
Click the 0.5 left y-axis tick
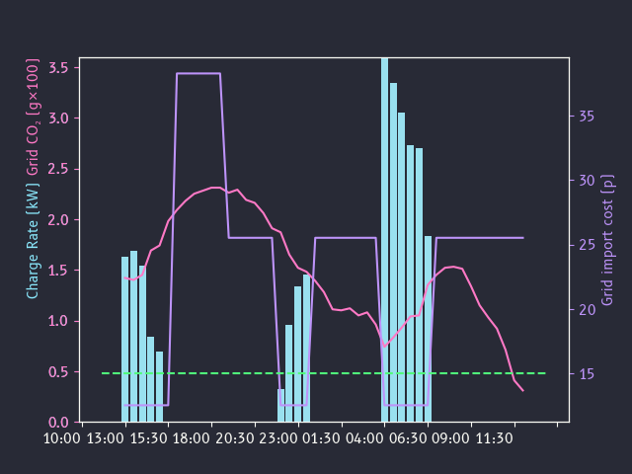click(x=57, y=372)
